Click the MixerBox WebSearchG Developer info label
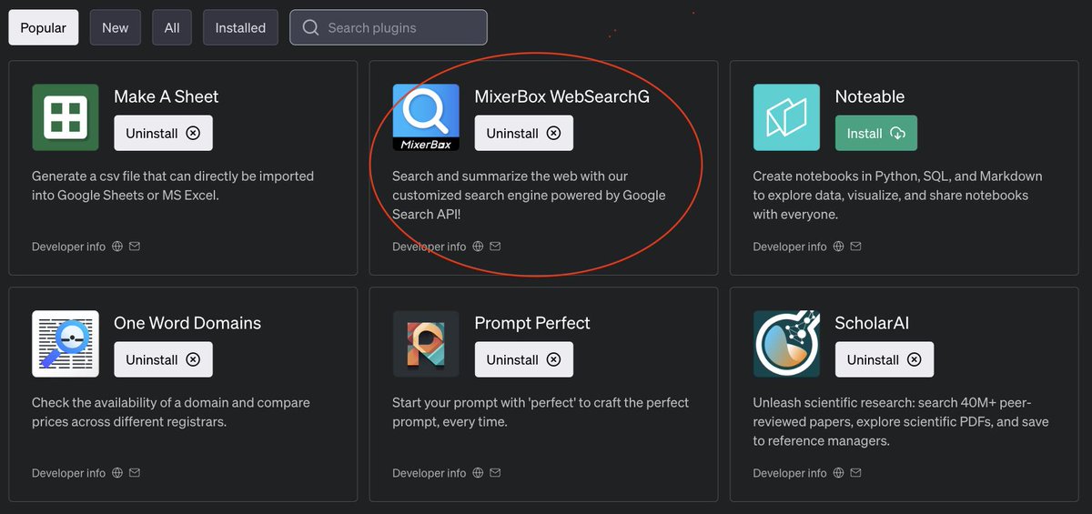The image size is (1092, 514). click(429, 247)
